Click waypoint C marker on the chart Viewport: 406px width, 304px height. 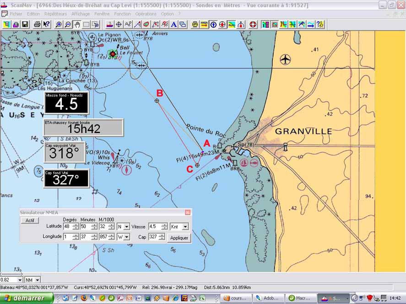tap(197, 165)
